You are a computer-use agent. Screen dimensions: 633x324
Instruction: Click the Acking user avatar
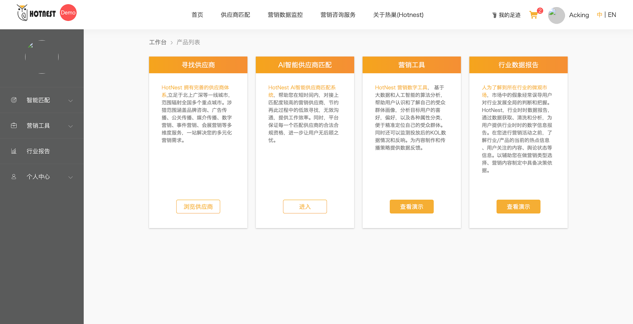[557, 15]
